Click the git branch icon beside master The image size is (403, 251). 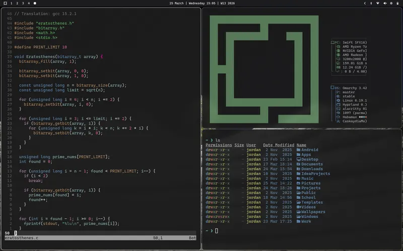tap(339, 92)
